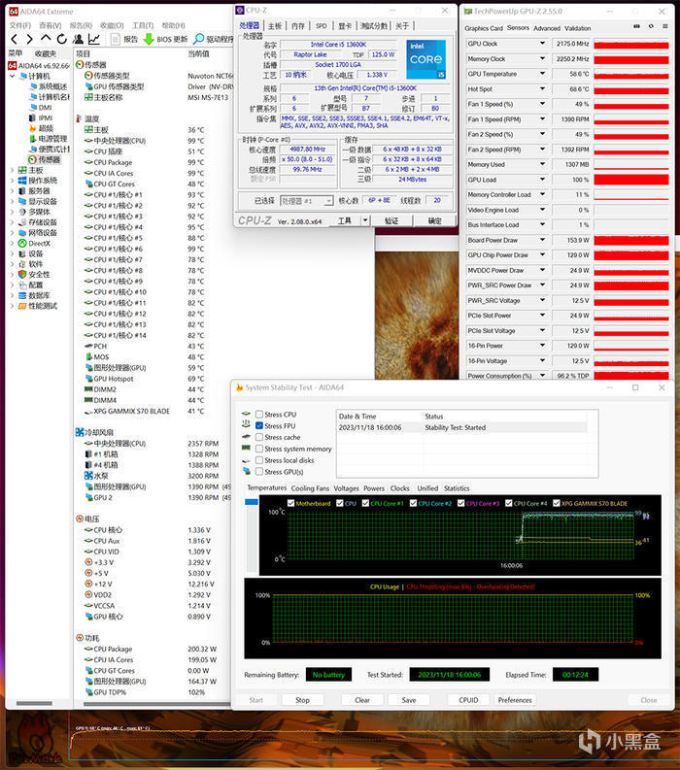Uncheck Stress FPU checkbox
680x770 pixels.
(259, 425)
